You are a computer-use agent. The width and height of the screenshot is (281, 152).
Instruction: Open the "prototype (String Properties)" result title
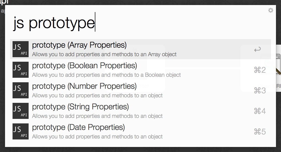pos(80,107)
